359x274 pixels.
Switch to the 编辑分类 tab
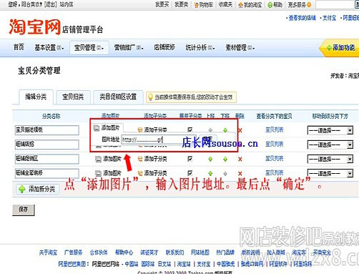[36, 97]
